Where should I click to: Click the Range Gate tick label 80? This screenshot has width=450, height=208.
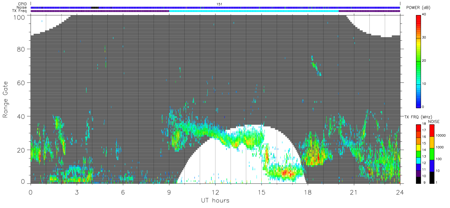pos(22,49)
